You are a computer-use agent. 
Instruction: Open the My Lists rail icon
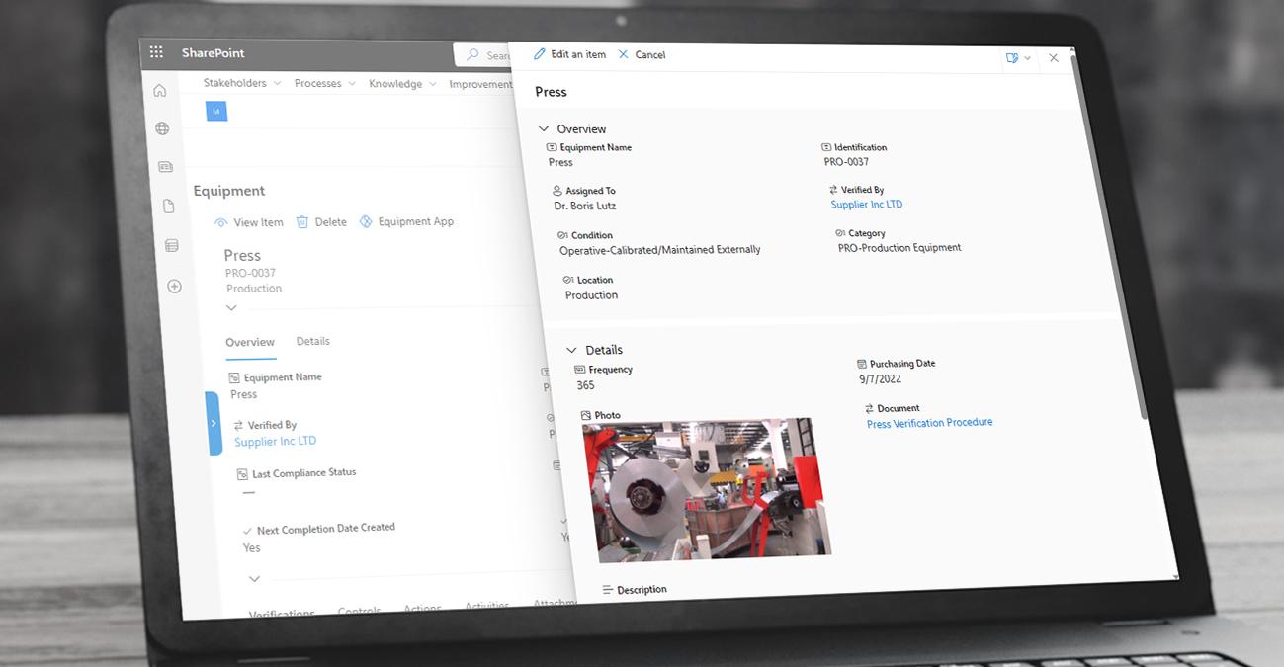(x=171, y=245)
